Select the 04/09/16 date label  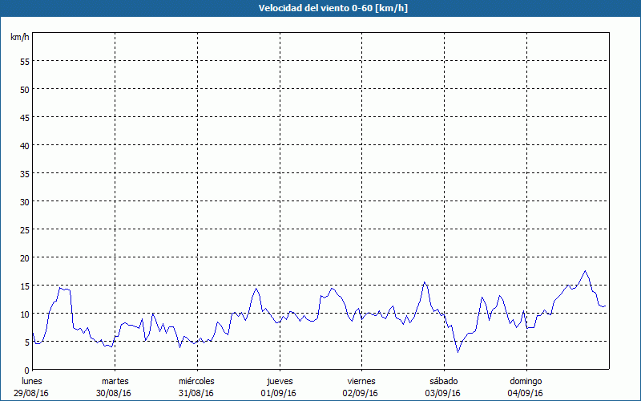click(x=526, y=393)
